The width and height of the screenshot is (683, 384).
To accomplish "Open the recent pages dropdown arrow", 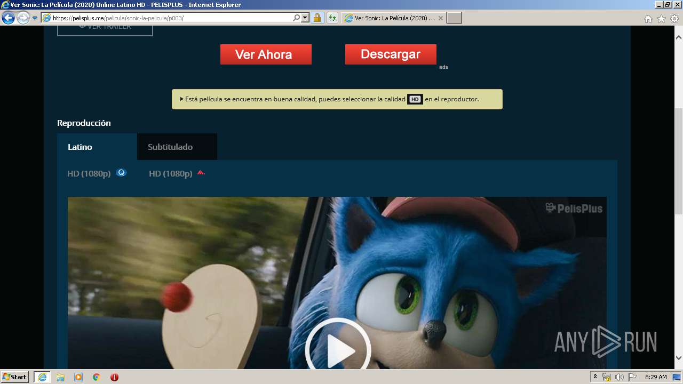I will 35,18.
